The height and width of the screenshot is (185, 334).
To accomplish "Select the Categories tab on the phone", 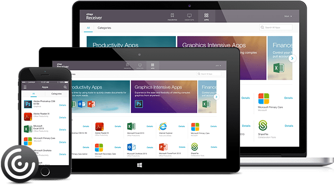I will coord(57,94).
